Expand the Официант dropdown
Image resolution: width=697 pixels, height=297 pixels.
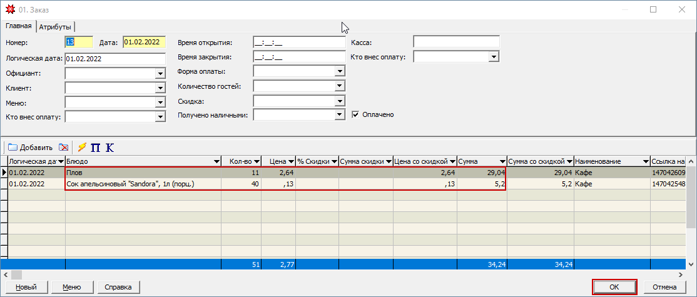160,74
